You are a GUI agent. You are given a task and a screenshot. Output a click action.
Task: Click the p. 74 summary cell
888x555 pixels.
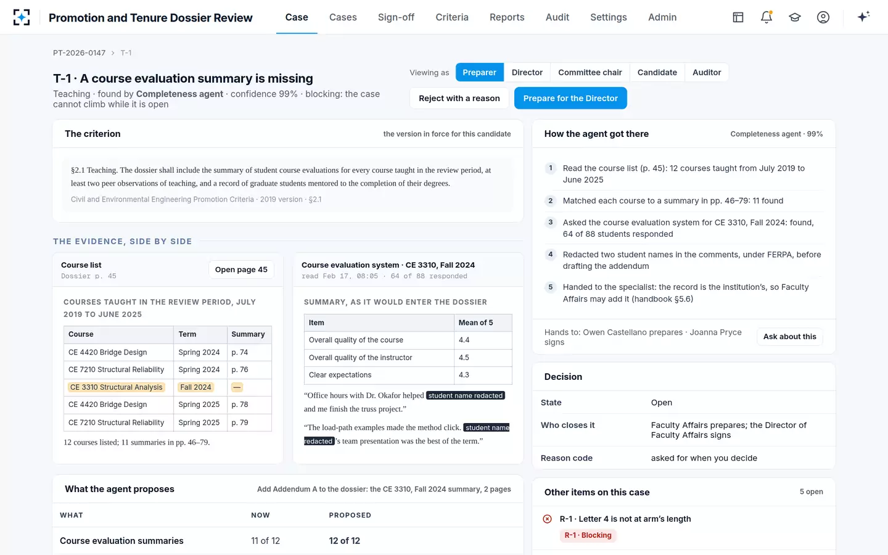tap(249, 352)
